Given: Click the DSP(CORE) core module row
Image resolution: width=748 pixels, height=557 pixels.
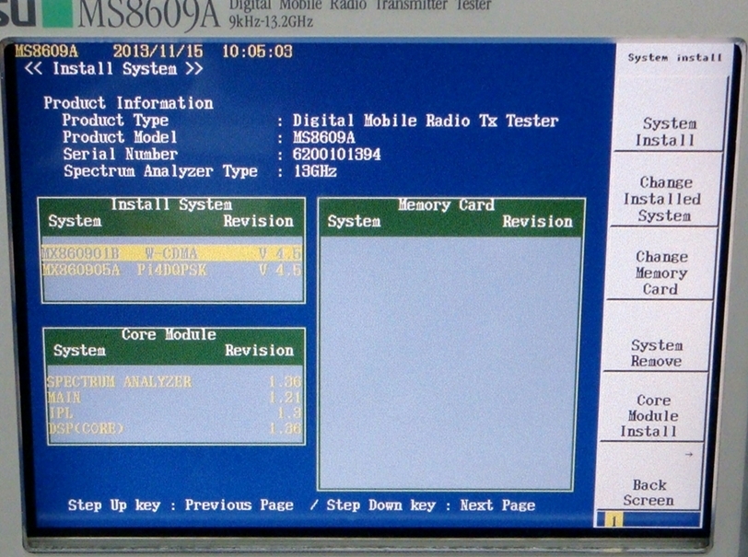Looking at the screenshot, I should [x=175, y=429].
